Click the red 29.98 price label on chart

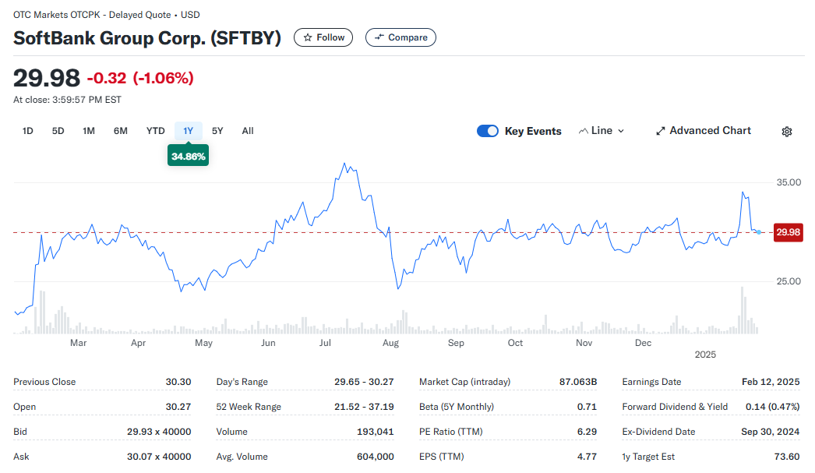click(788, 232)
